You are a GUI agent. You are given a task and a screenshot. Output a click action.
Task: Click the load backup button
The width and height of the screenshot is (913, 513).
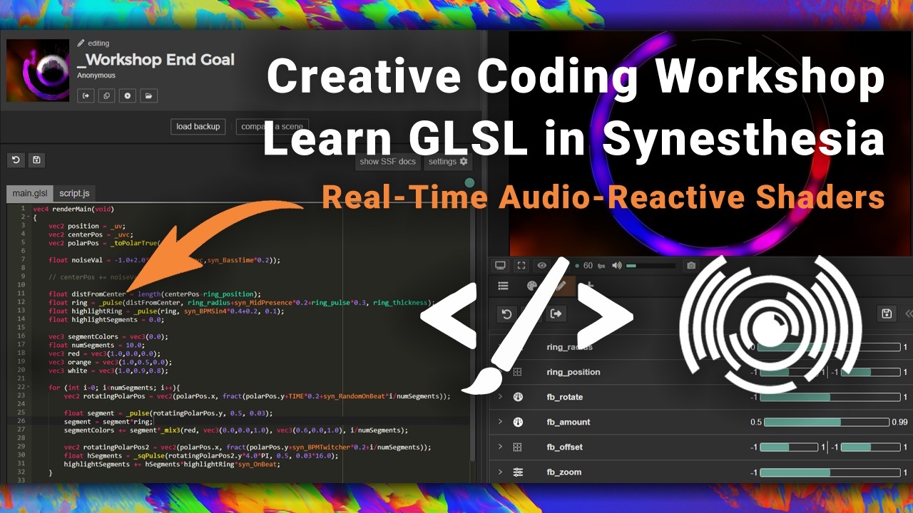pos(198,126)
